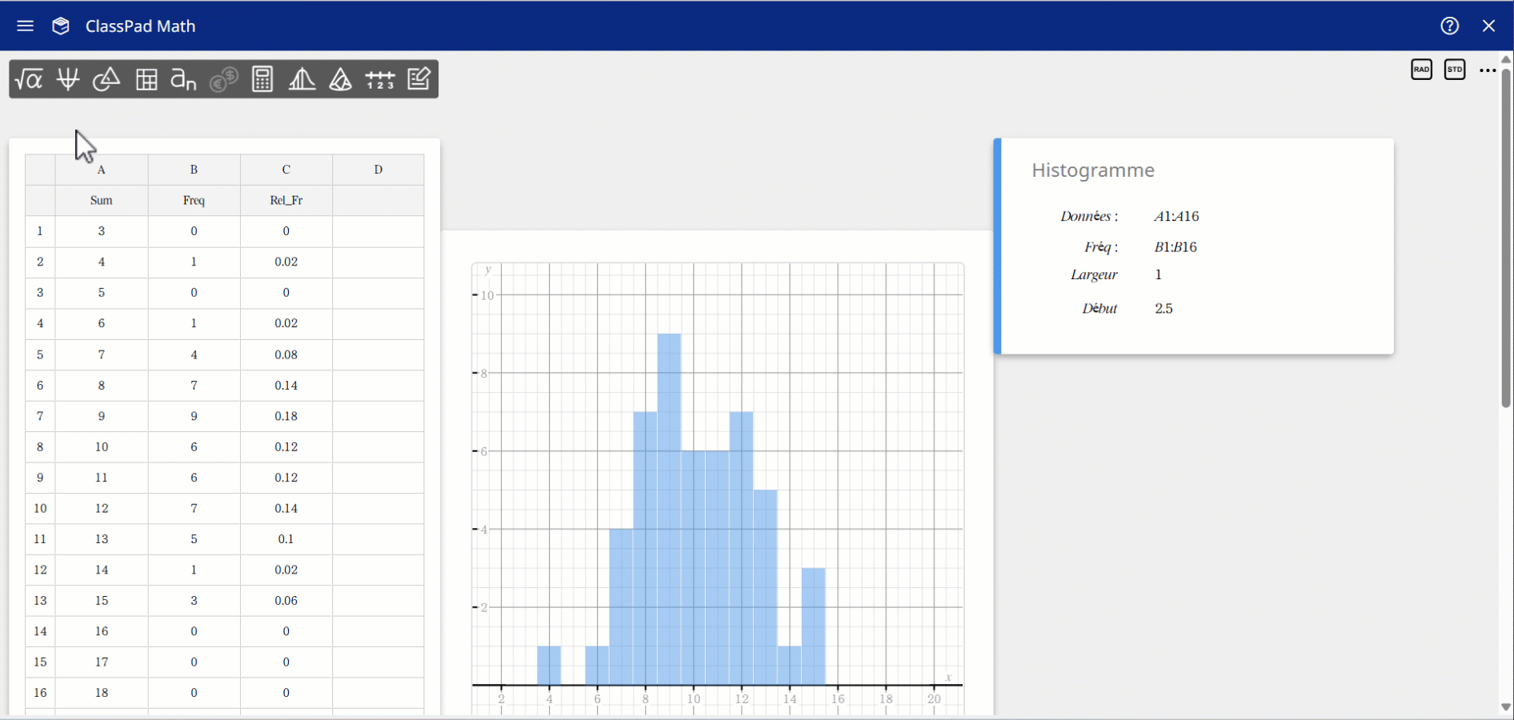Click the Histogramme panel title
The image size is (1514, 720).
click(1092, 170)
